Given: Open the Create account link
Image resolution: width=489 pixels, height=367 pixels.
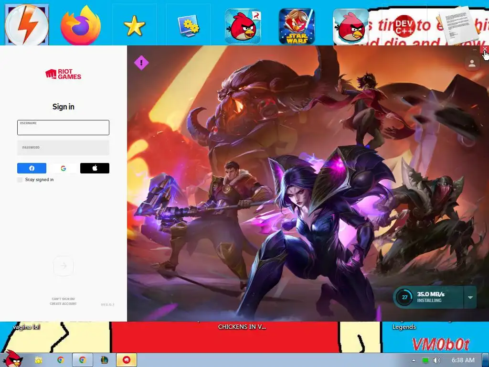Looking at the screenshot, I should 64,303.
